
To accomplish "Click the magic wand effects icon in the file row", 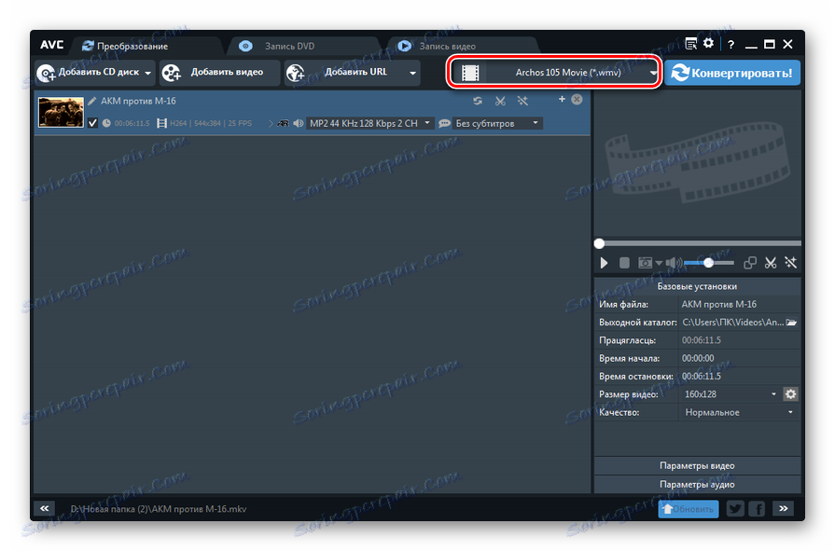I will point(522,101).
